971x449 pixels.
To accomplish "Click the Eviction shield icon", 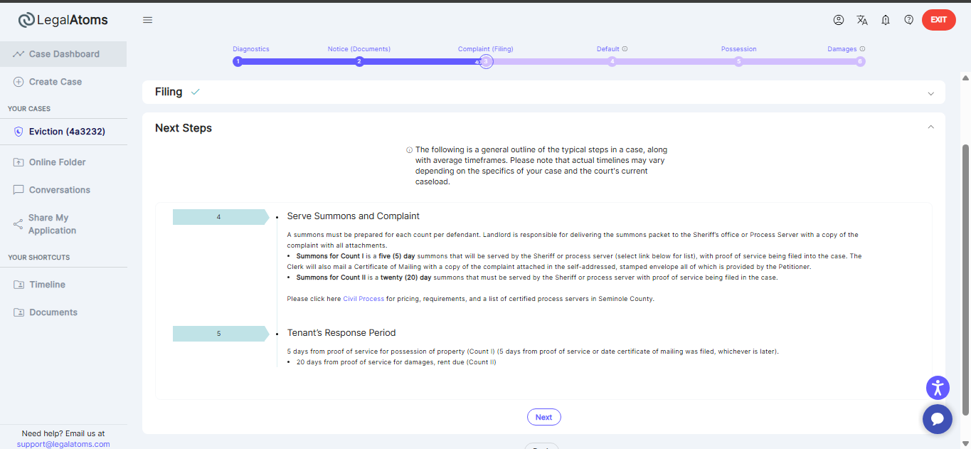I will pos(18,132).
